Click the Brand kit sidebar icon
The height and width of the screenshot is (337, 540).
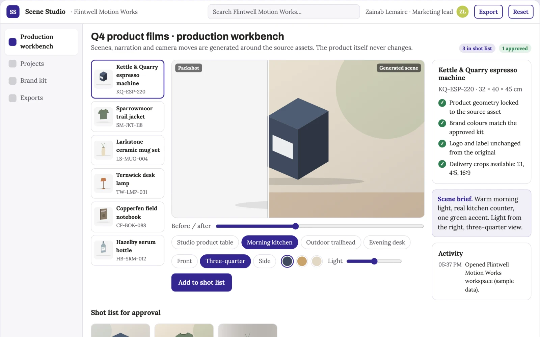[x=12, y=81]
